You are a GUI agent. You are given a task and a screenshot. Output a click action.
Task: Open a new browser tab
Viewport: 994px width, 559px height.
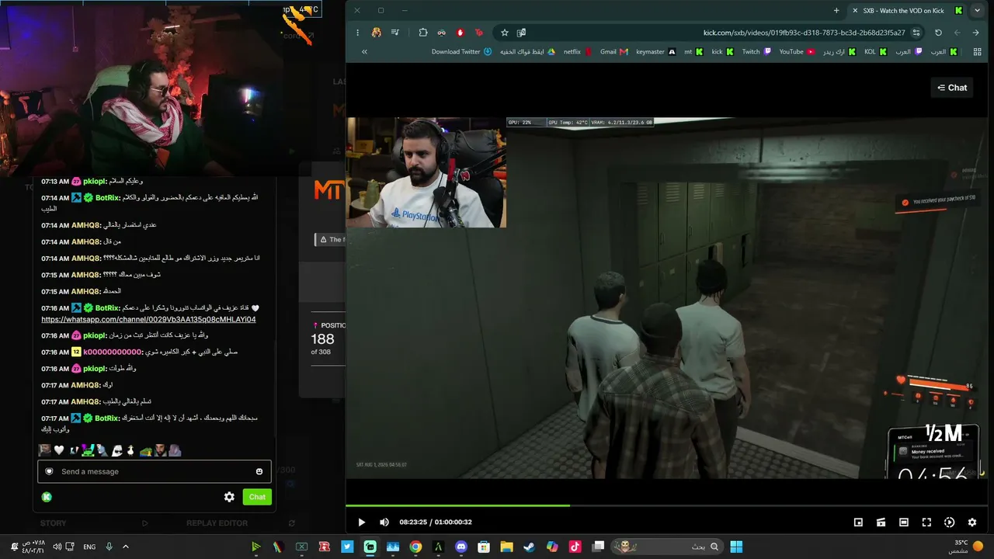[x=836, y=11]
